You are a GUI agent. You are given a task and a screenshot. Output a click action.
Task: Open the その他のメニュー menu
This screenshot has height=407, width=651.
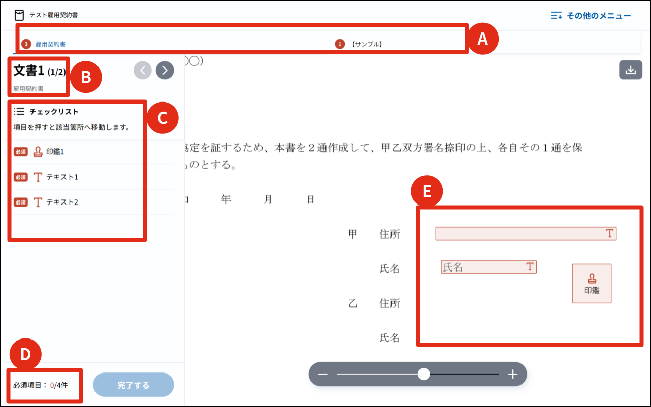coord(591,16)
